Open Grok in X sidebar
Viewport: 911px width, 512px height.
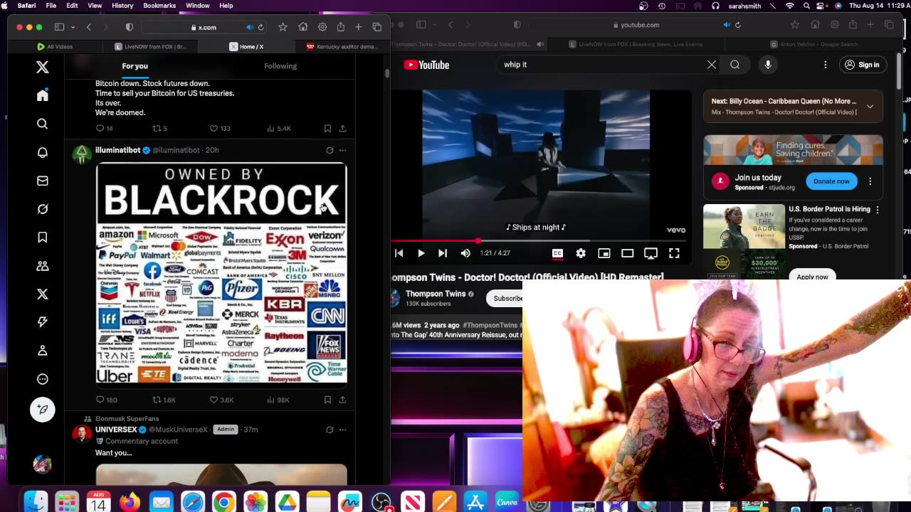tap(43, 209)
